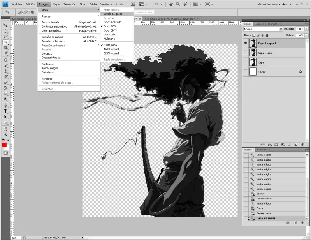The width and height of the screenshot is (311, 240).
Task: Select the Lasso tool
Action: [x=5, y=37]
